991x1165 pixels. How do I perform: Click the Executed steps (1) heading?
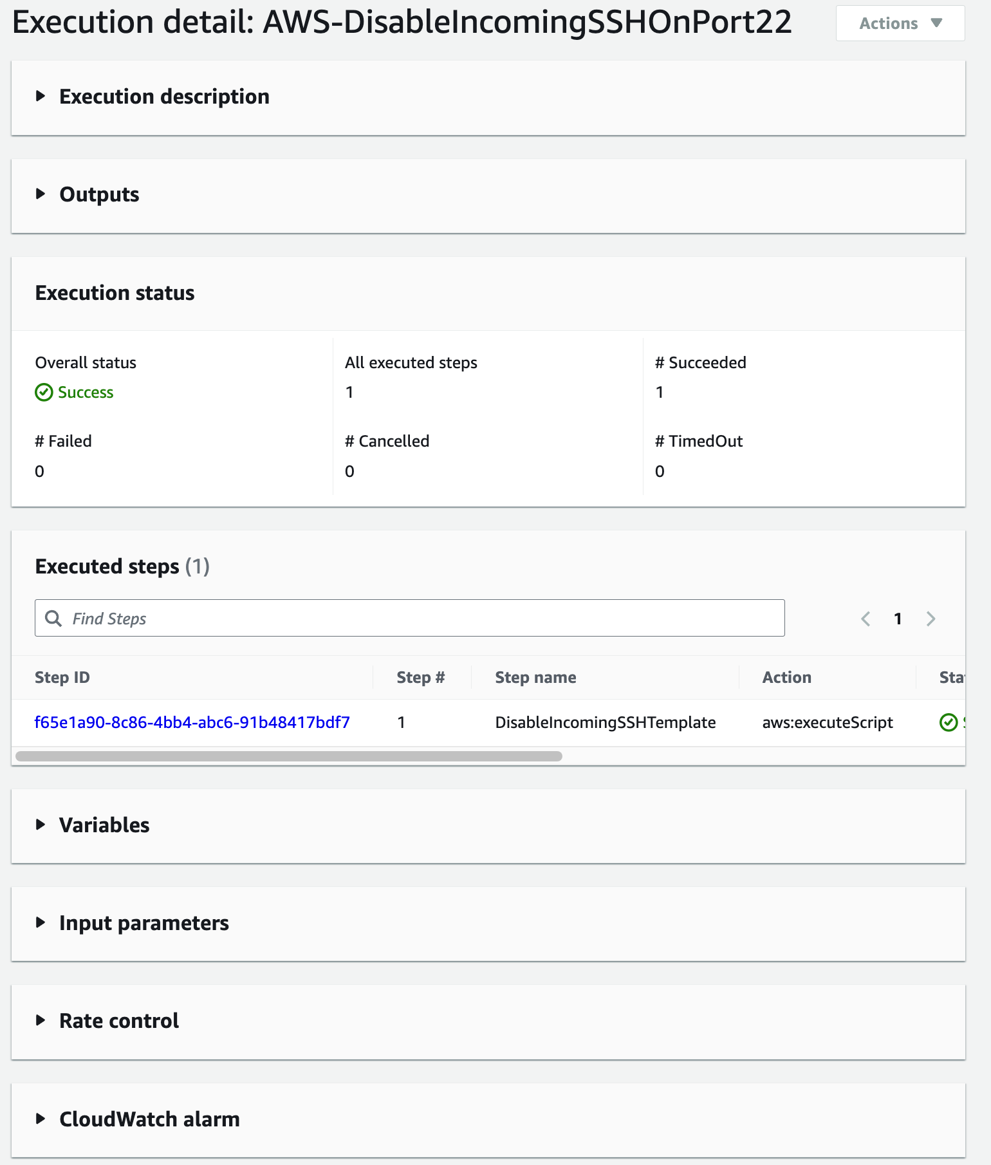pos(122,566)
